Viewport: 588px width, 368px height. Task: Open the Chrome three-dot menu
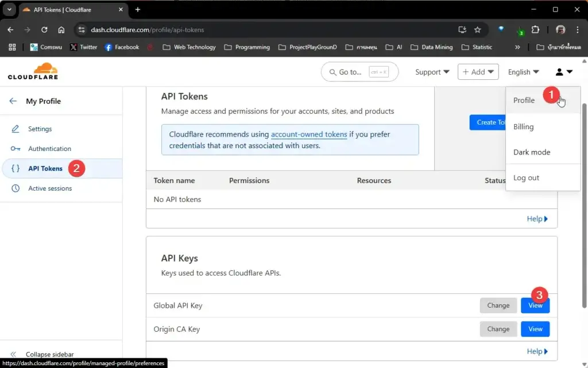coord(578,30)
